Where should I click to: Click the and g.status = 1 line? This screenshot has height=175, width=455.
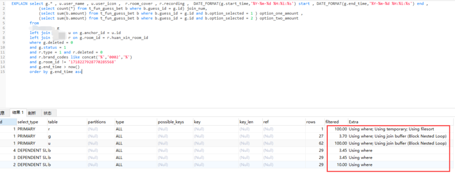pos(48,47)
